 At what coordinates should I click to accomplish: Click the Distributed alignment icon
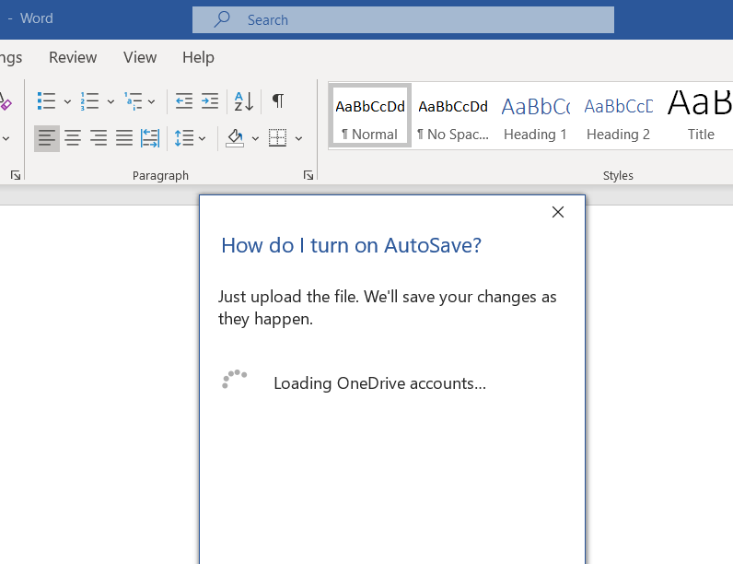click(x=150, y=138)
